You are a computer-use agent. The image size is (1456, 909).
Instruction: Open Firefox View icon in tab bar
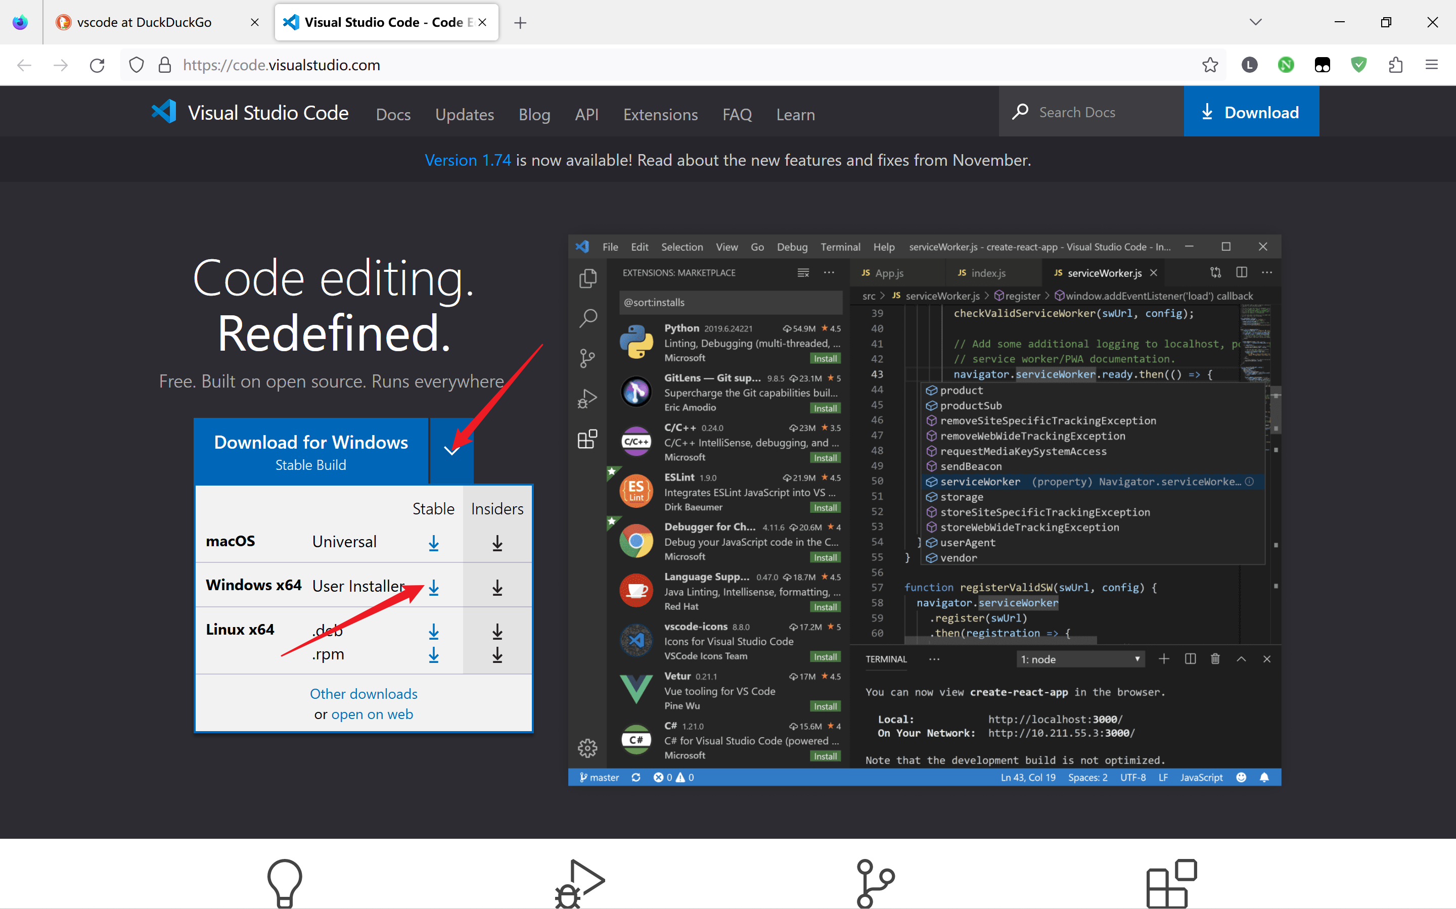(x=20, y=22)
